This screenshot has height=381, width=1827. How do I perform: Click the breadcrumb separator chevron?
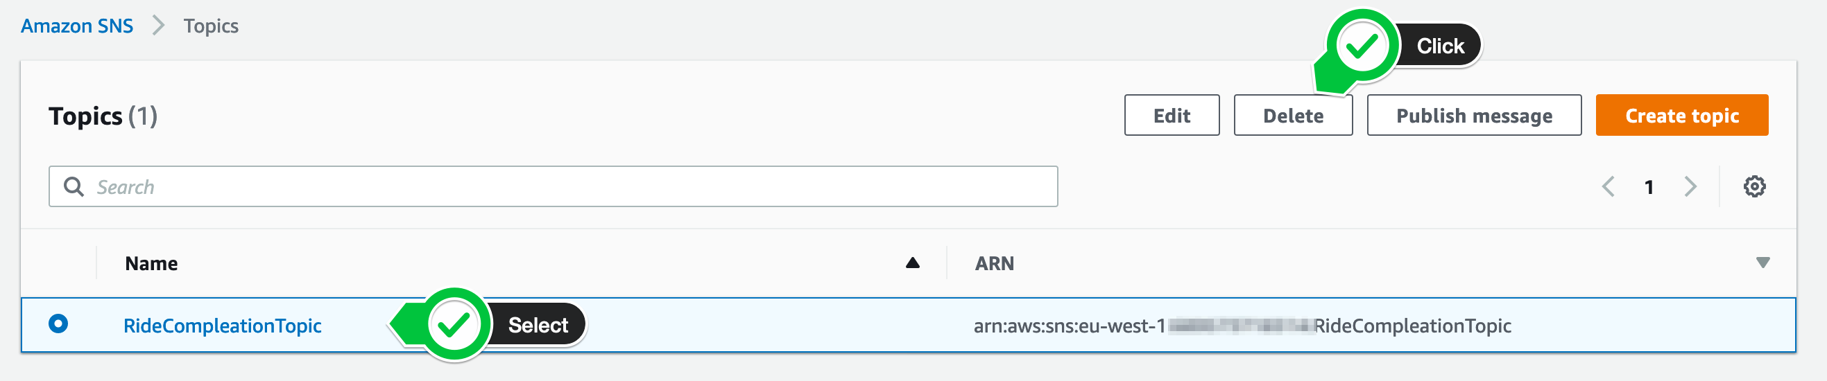pos(158,26)
